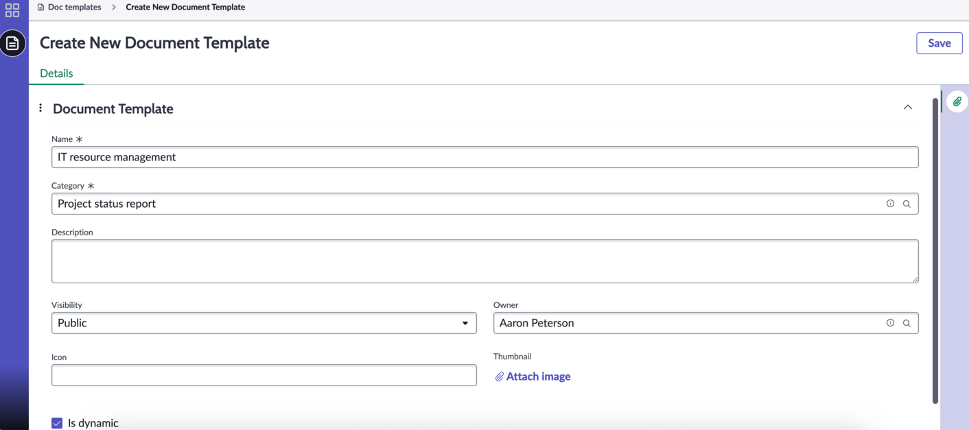
Task: Open Document Template section three-dot menu
Action: point(40,108)
